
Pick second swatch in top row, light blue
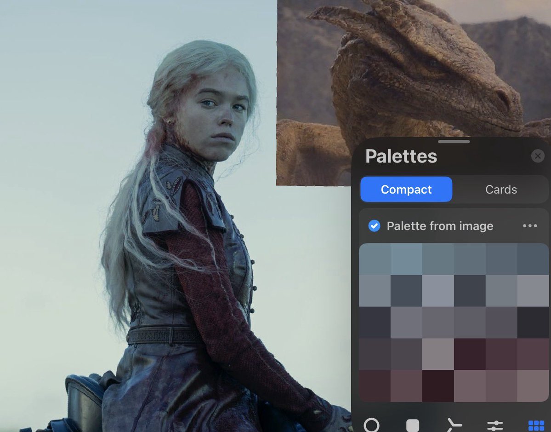point(406,259)
